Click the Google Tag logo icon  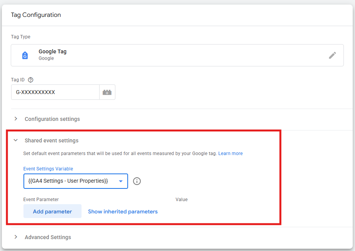pos(25,55)
